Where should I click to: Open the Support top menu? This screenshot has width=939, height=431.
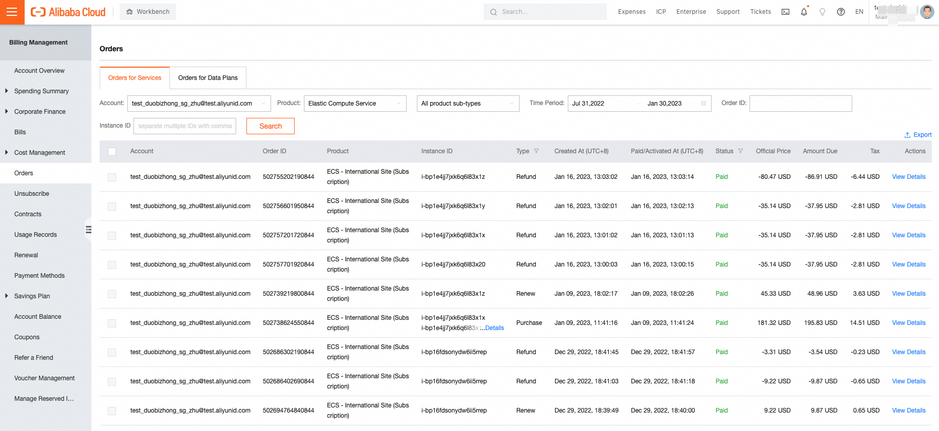click(x=728, y=12)
